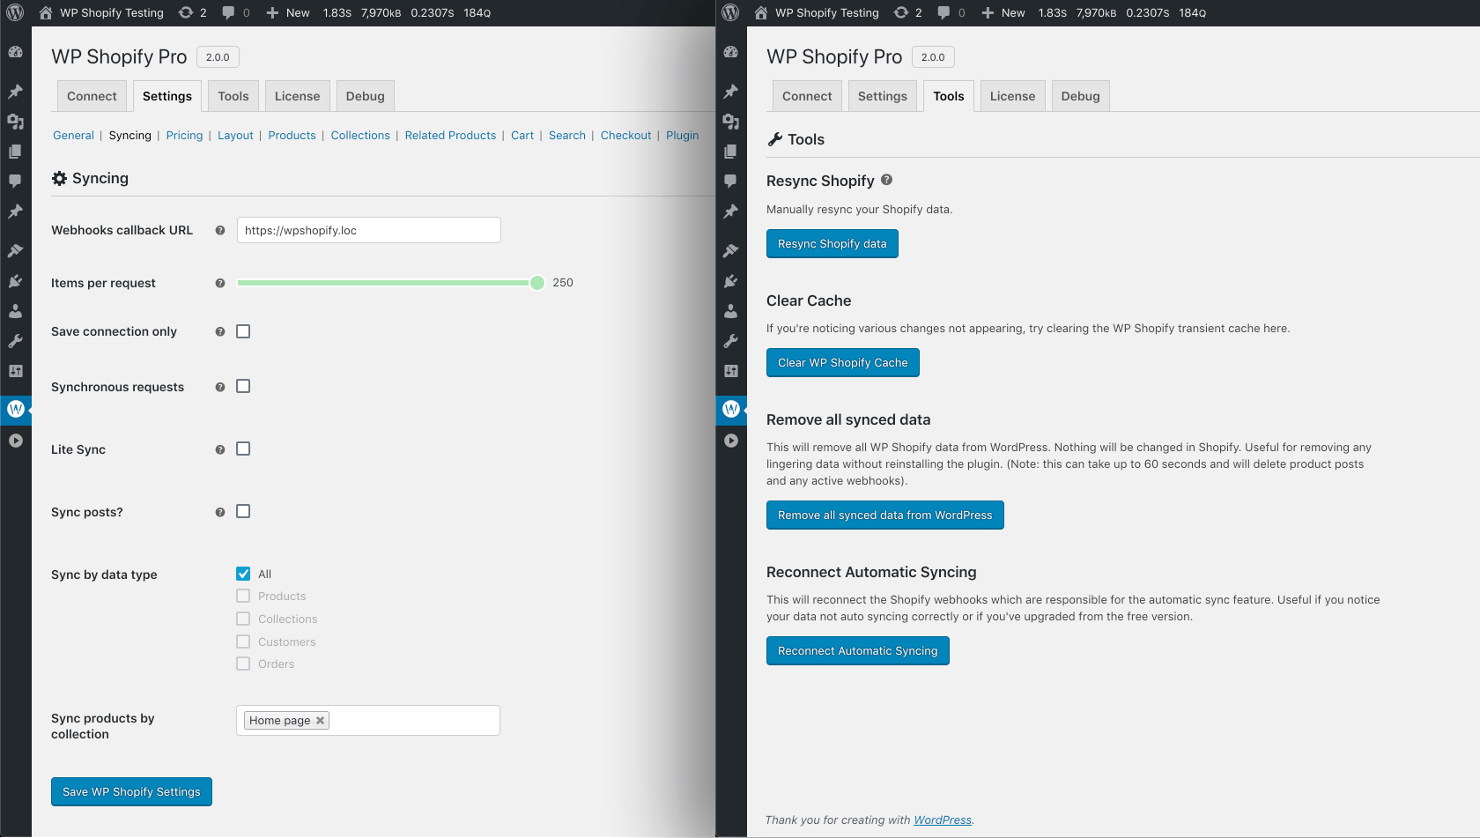Click Reconnect Automatic Syncing
Viewport: 1480px width, 838px height.
click(x=857, y=650)
